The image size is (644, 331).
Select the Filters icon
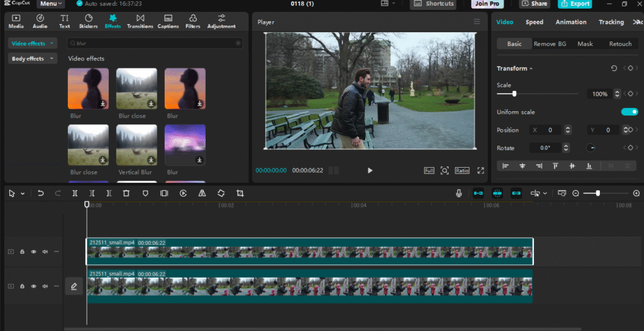(x=192, y=21)
